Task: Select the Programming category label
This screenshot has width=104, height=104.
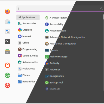Action: [x=30, y=49]
